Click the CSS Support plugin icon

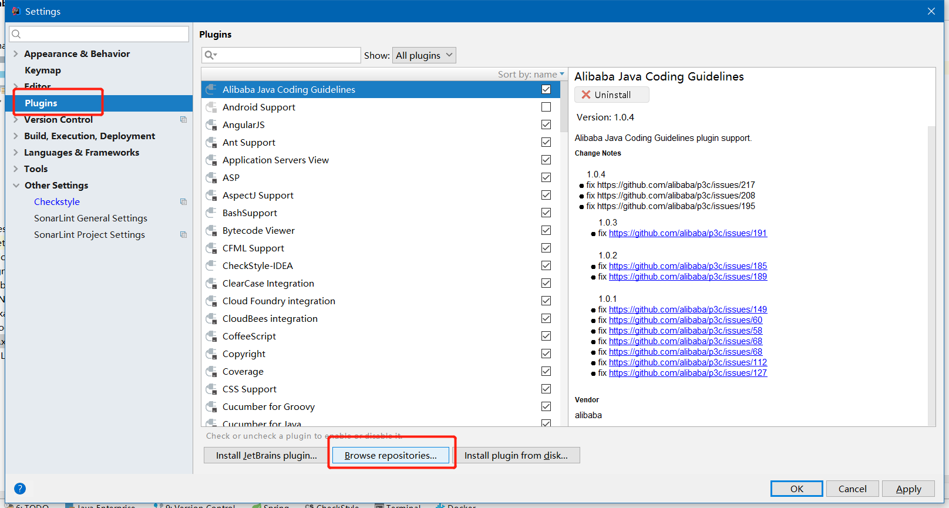pyautogui.click(x=211, y=389)
